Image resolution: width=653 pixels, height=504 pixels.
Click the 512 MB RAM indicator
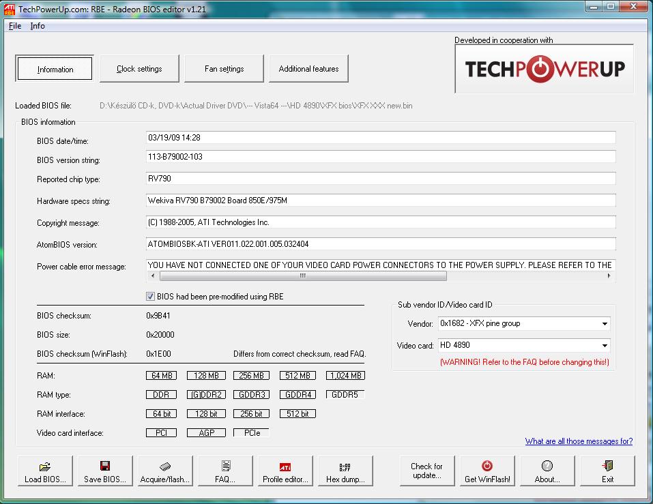[x=298, y=375]
